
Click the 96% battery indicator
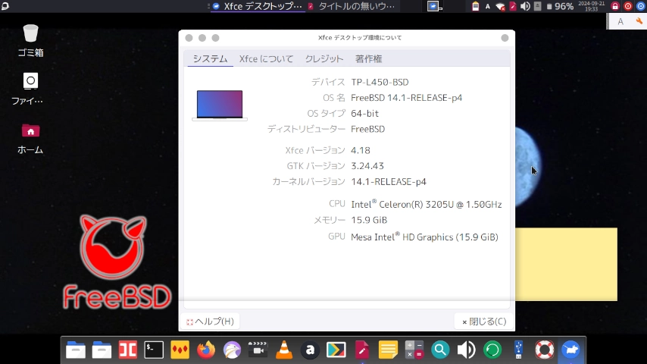[560, 6]
